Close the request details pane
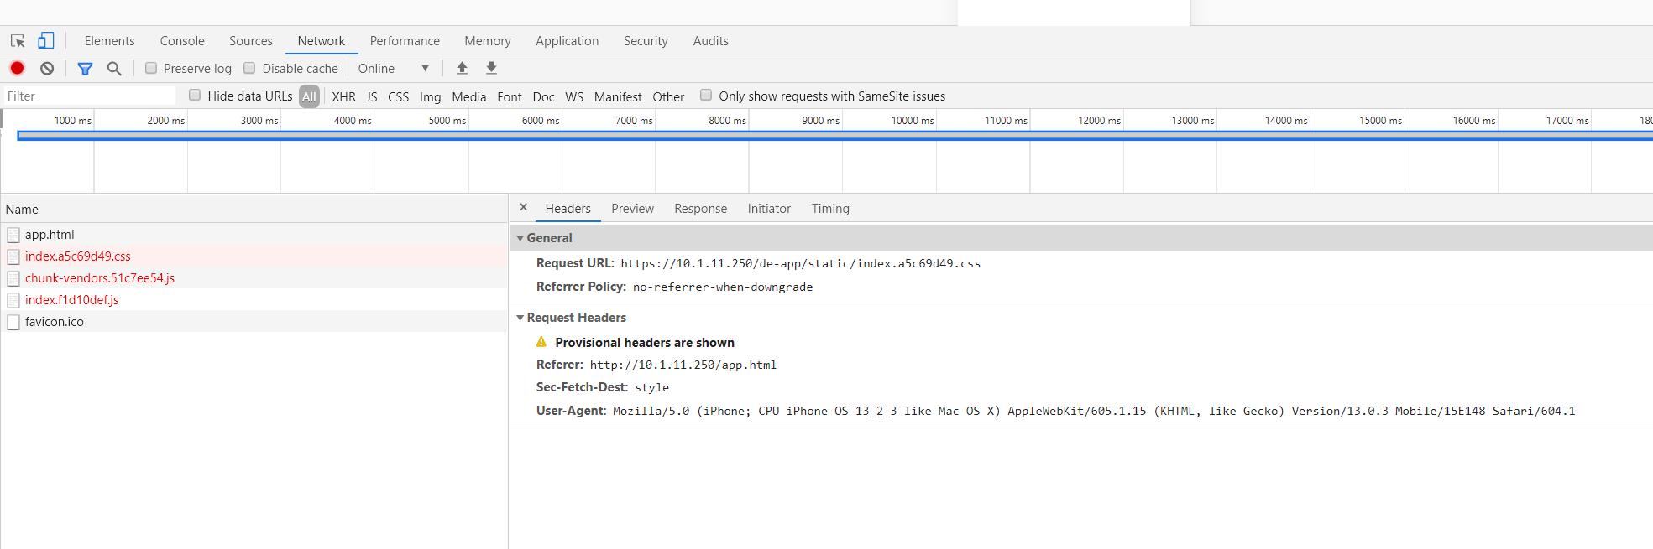 click(524, 207)
